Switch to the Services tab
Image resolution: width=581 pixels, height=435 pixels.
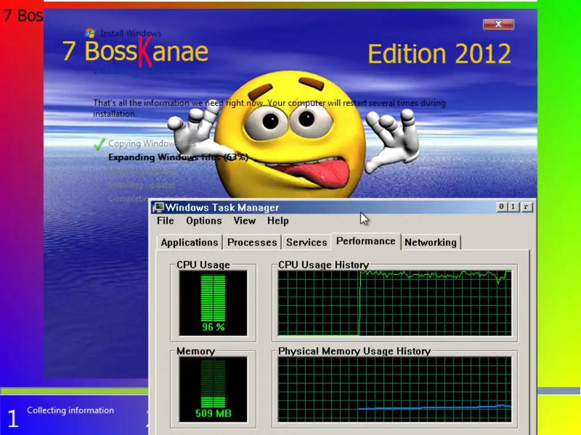[x=306, y=242]
